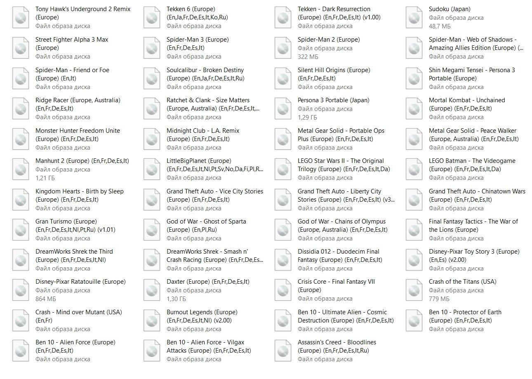Click the Tekken - Dark Resurrection disc icon
The image size is (532, 379).
pyautogui.click(x=283, y=17)
